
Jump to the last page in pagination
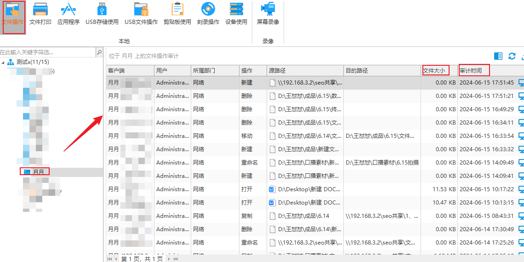coord(176,259)
